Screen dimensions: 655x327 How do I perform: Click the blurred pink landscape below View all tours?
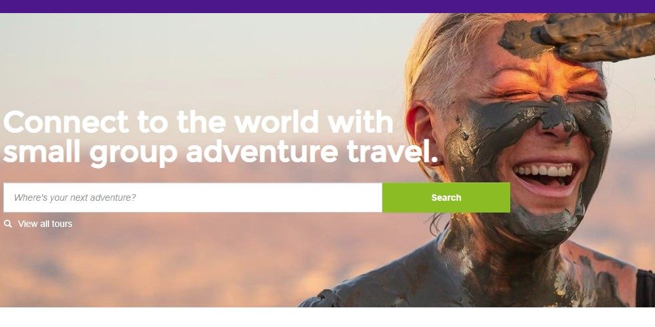coord(167,267)
